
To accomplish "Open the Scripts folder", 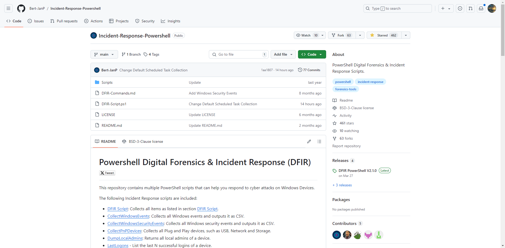I will [x=107, y=82].
